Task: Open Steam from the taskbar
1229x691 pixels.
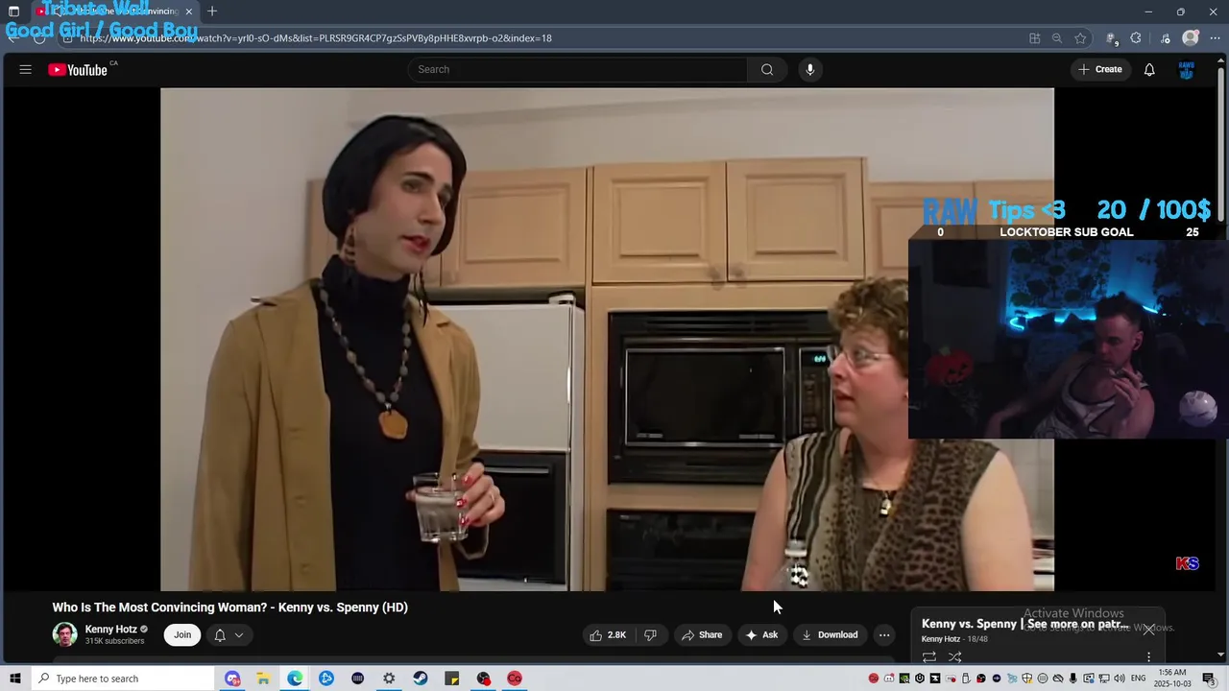Action: tap(421, 679)
